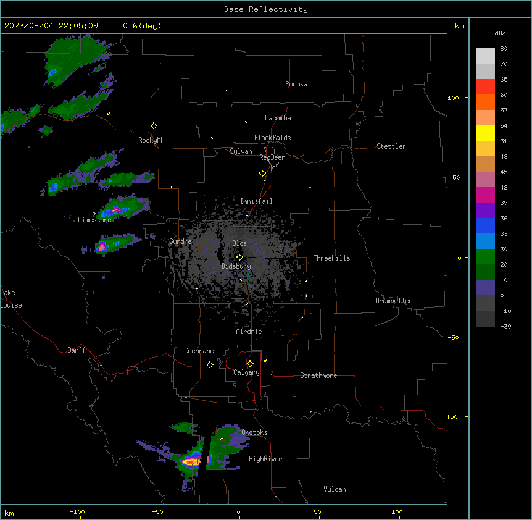
Task: Select the Airdrie label
Action: coord(249,332)
